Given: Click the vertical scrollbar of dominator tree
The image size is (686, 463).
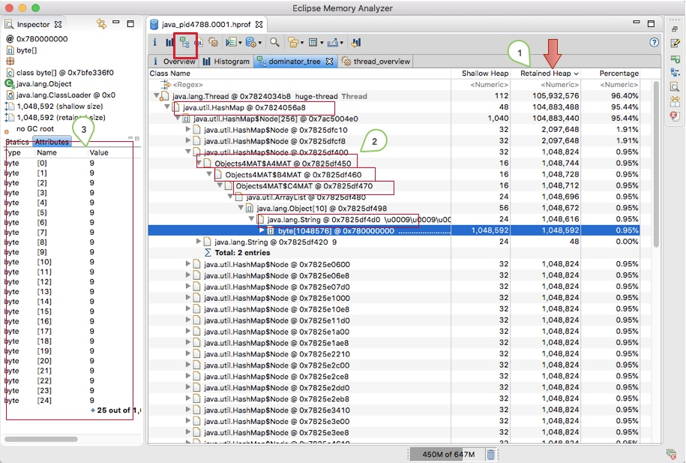Looking at the screenshot, I should (x=656, y=164).
